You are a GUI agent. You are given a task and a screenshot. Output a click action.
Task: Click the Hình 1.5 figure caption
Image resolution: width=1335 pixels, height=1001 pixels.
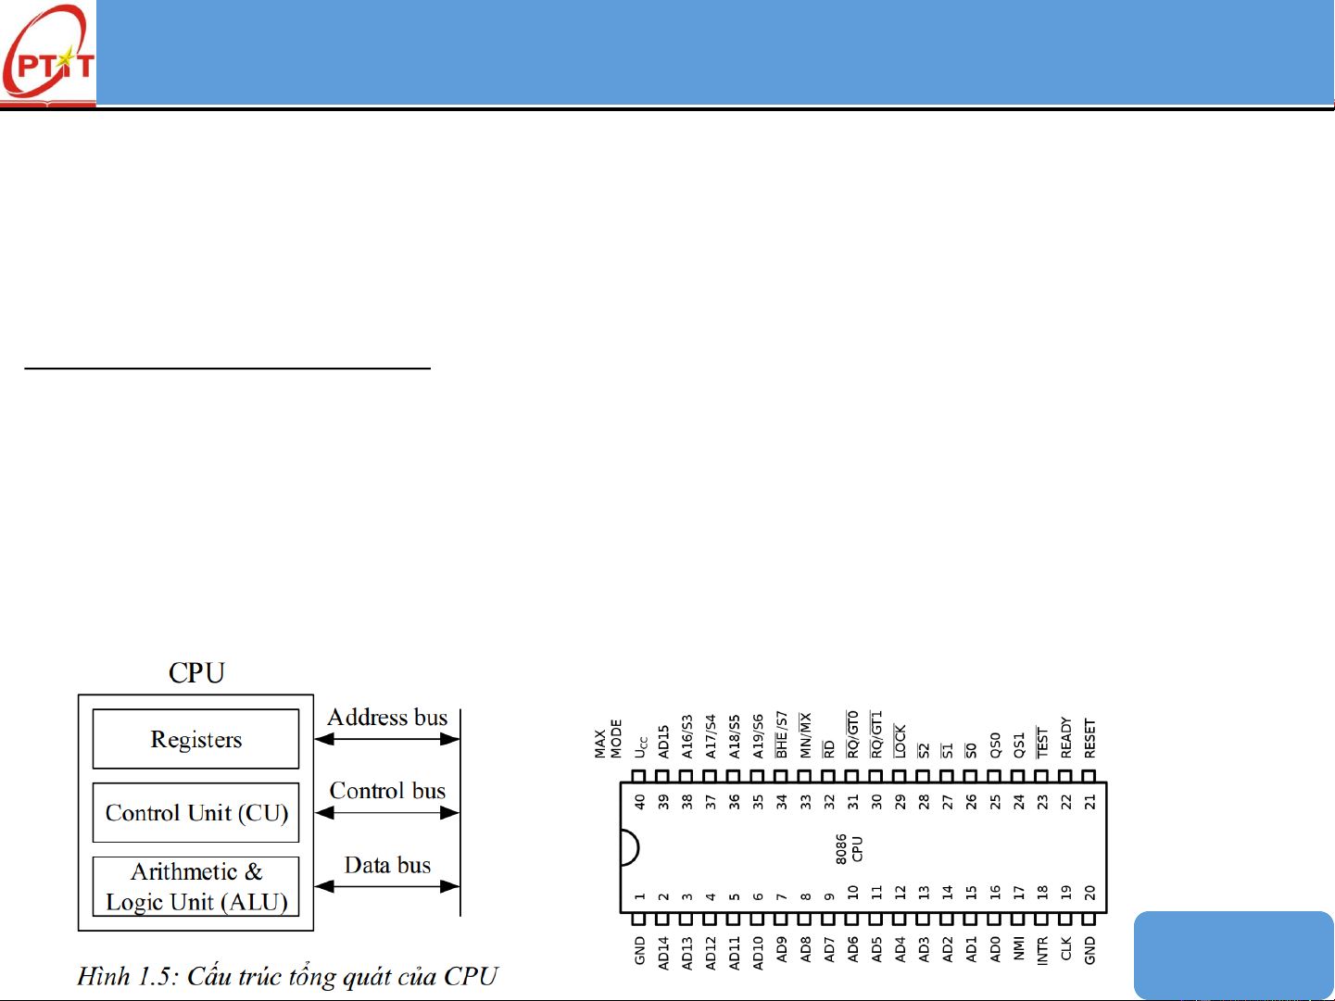(x=287, y=976)
